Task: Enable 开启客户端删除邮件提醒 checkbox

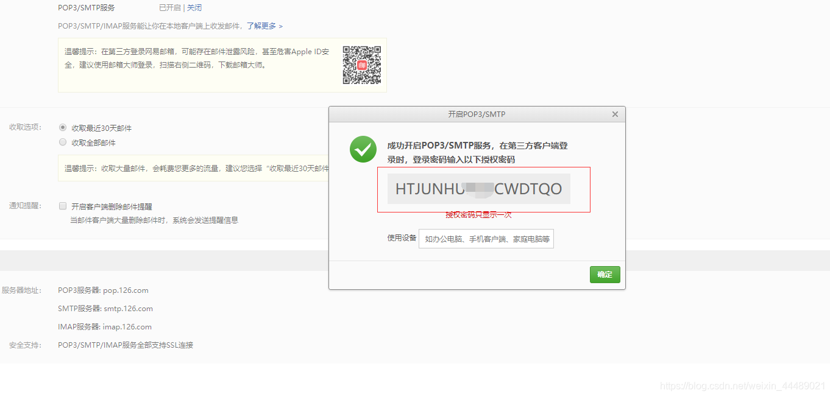Action: pyautogui.click(x=63, y=205)
